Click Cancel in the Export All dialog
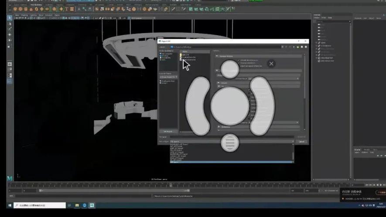Screen dimensions: 386x217 pos(301,142)
